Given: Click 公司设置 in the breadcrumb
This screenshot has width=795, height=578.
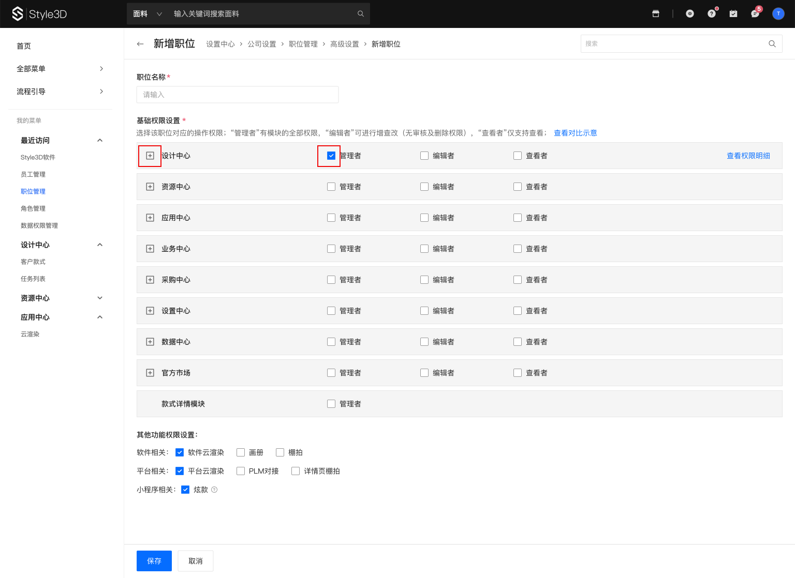Looking at the screenshot, I should (x=262, y=44).
